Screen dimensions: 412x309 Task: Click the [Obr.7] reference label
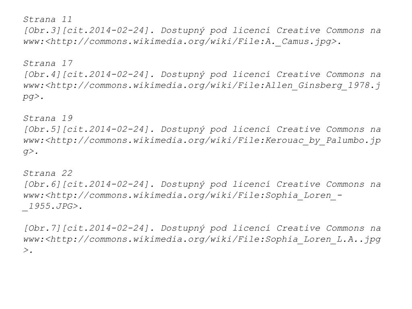point(42,229)
